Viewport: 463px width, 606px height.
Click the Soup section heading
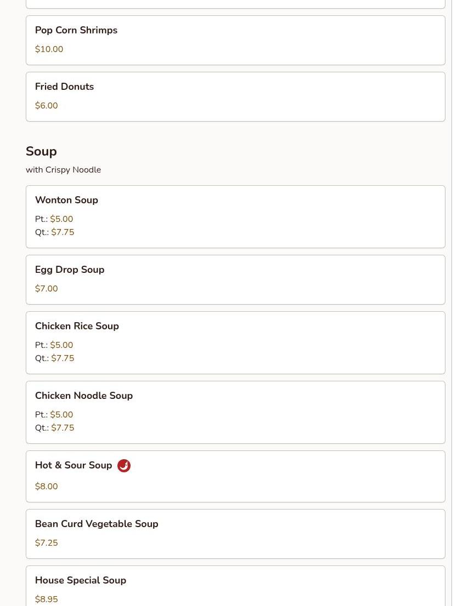pos(41,151)
